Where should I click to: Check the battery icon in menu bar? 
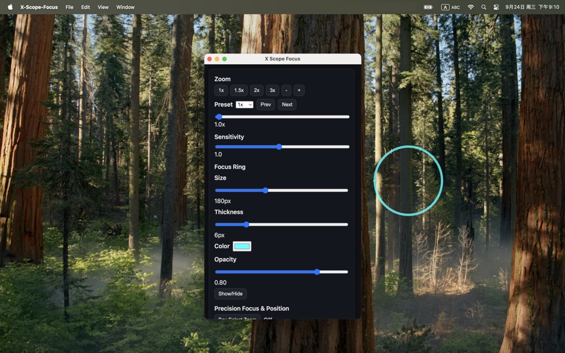point(428,7)
